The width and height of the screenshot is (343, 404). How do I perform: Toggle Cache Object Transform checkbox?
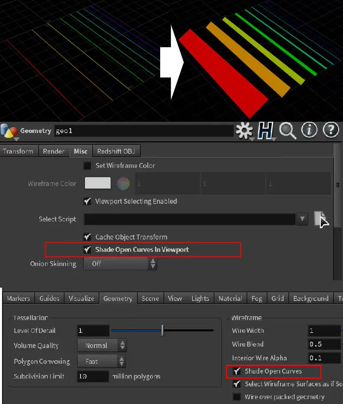87,237
